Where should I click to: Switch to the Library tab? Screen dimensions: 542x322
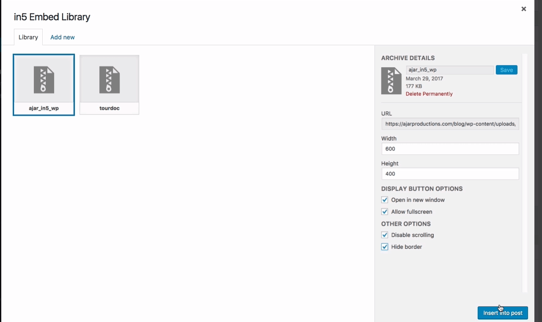[x=28, y=37]
